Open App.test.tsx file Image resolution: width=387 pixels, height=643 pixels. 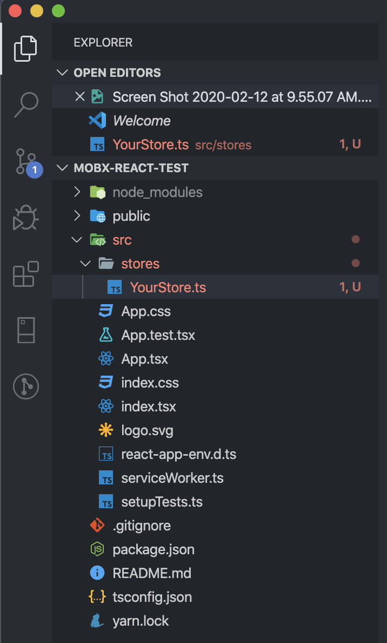215,335
